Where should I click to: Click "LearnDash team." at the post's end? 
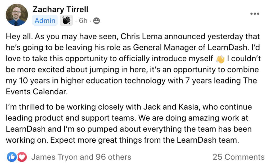coord(208,140)
